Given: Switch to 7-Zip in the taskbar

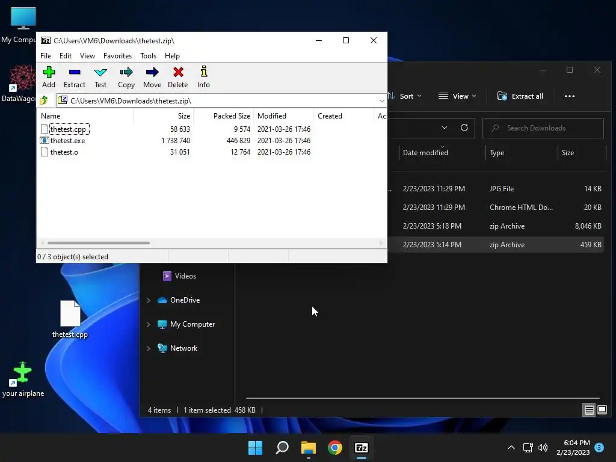Looking at the screenshot, I should pyautogui.click(x=362, y=448).
